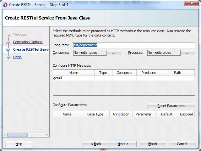201x151 pixels.
Task: Click the Type cell for getAll
Action: (103, 78)
